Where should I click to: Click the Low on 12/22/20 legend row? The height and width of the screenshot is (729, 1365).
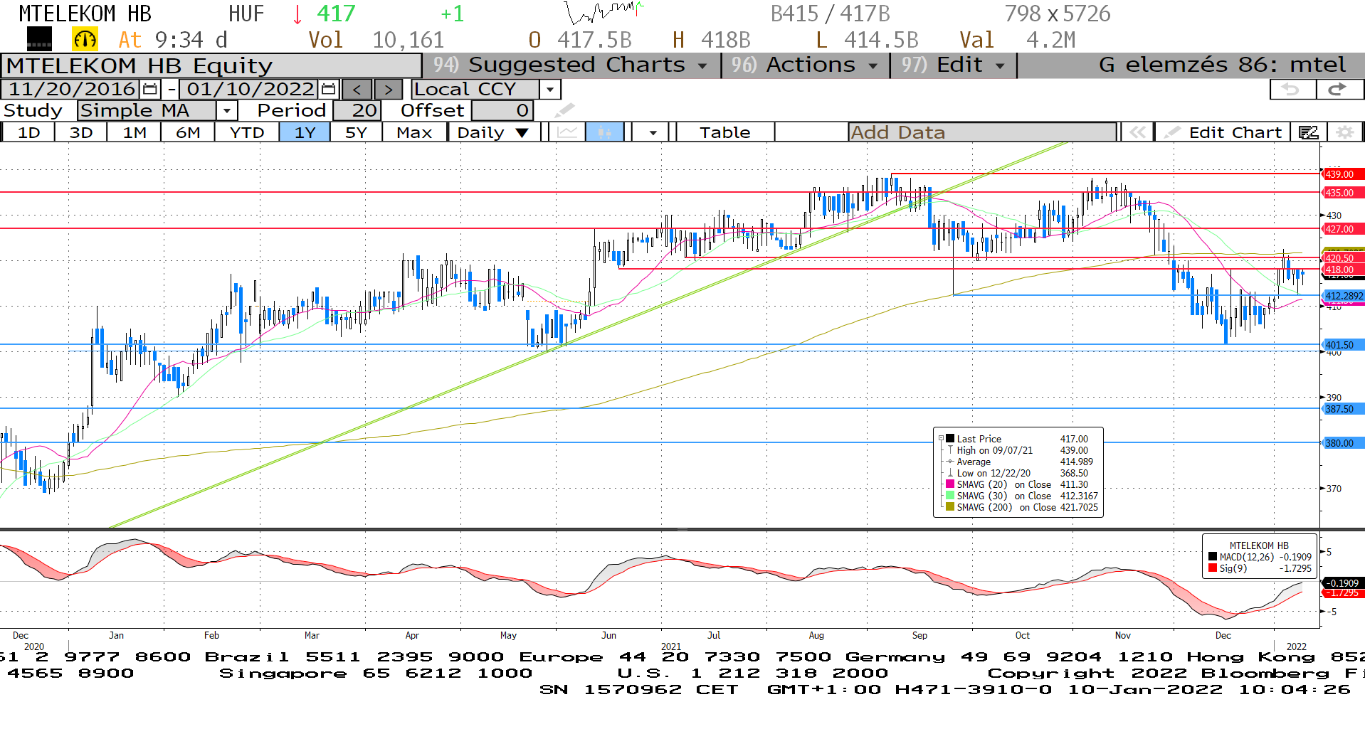[x=1018, y=473]
